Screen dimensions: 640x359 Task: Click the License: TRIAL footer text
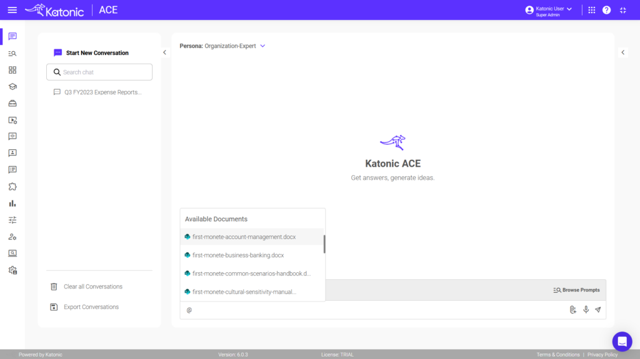click(337, 355)
